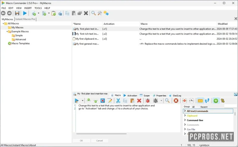Delete command with red X in editor toolbar
Screen dimensions: 238x147
[x=139, y=101]
